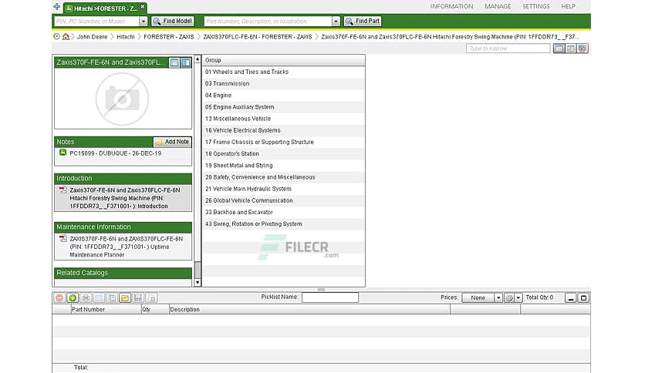Image resolution: width=645 pixels, height=373 pixels.
Task: Focus the PIN, PC Number, or Model field
Action: 96,21
